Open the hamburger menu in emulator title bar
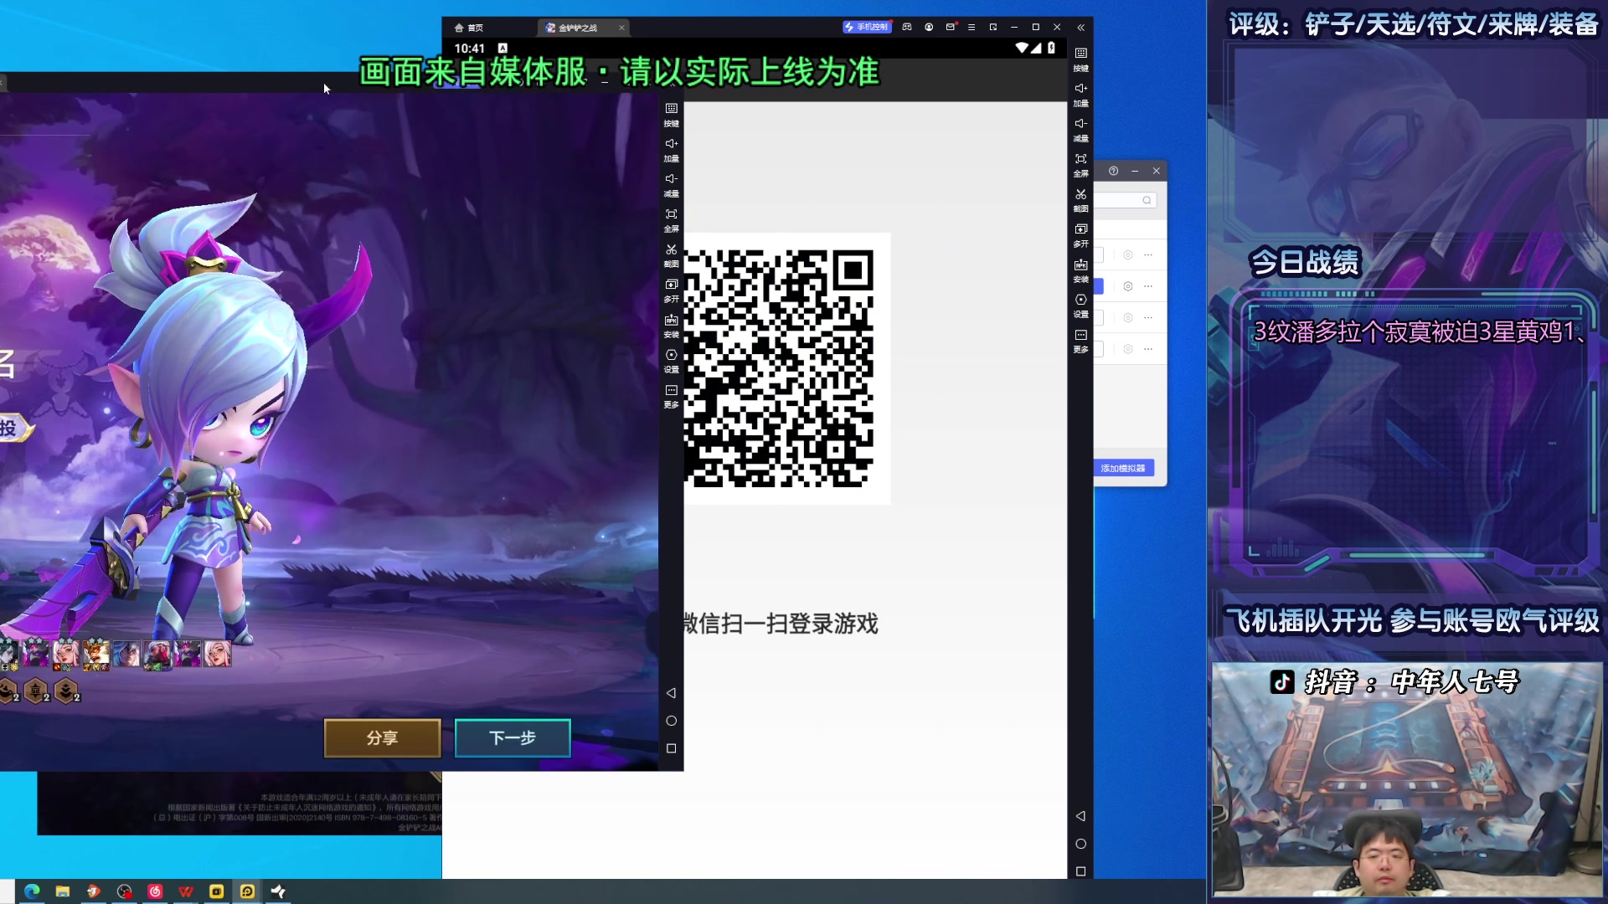Viewport: 1608px width, 904px height. point(971,27)
